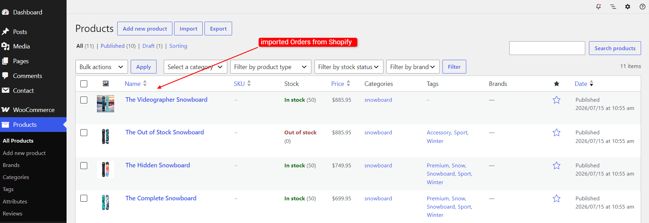Click the Export button

click(x=218, y=29)
